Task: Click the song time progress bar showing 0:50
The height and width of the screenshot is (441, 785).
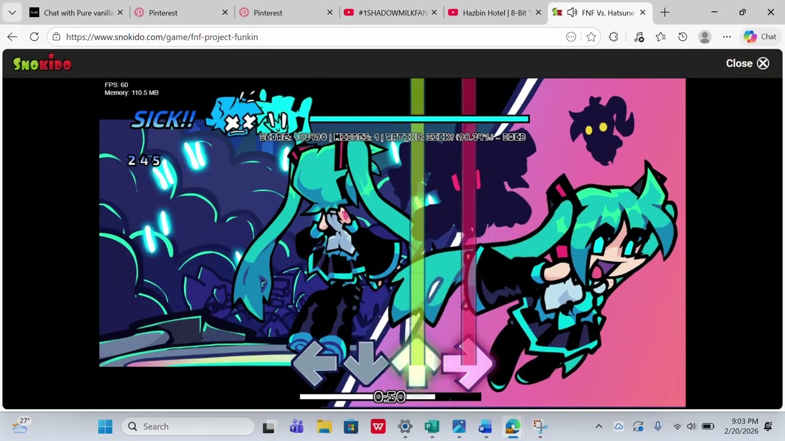Action: coord(390,397)
